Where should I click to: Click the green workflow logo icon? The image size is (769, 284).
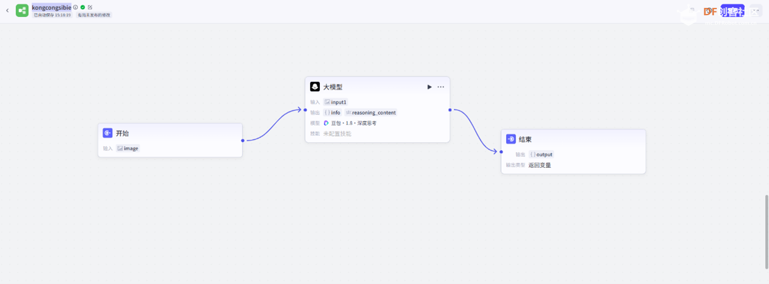(x=22, y=10)
